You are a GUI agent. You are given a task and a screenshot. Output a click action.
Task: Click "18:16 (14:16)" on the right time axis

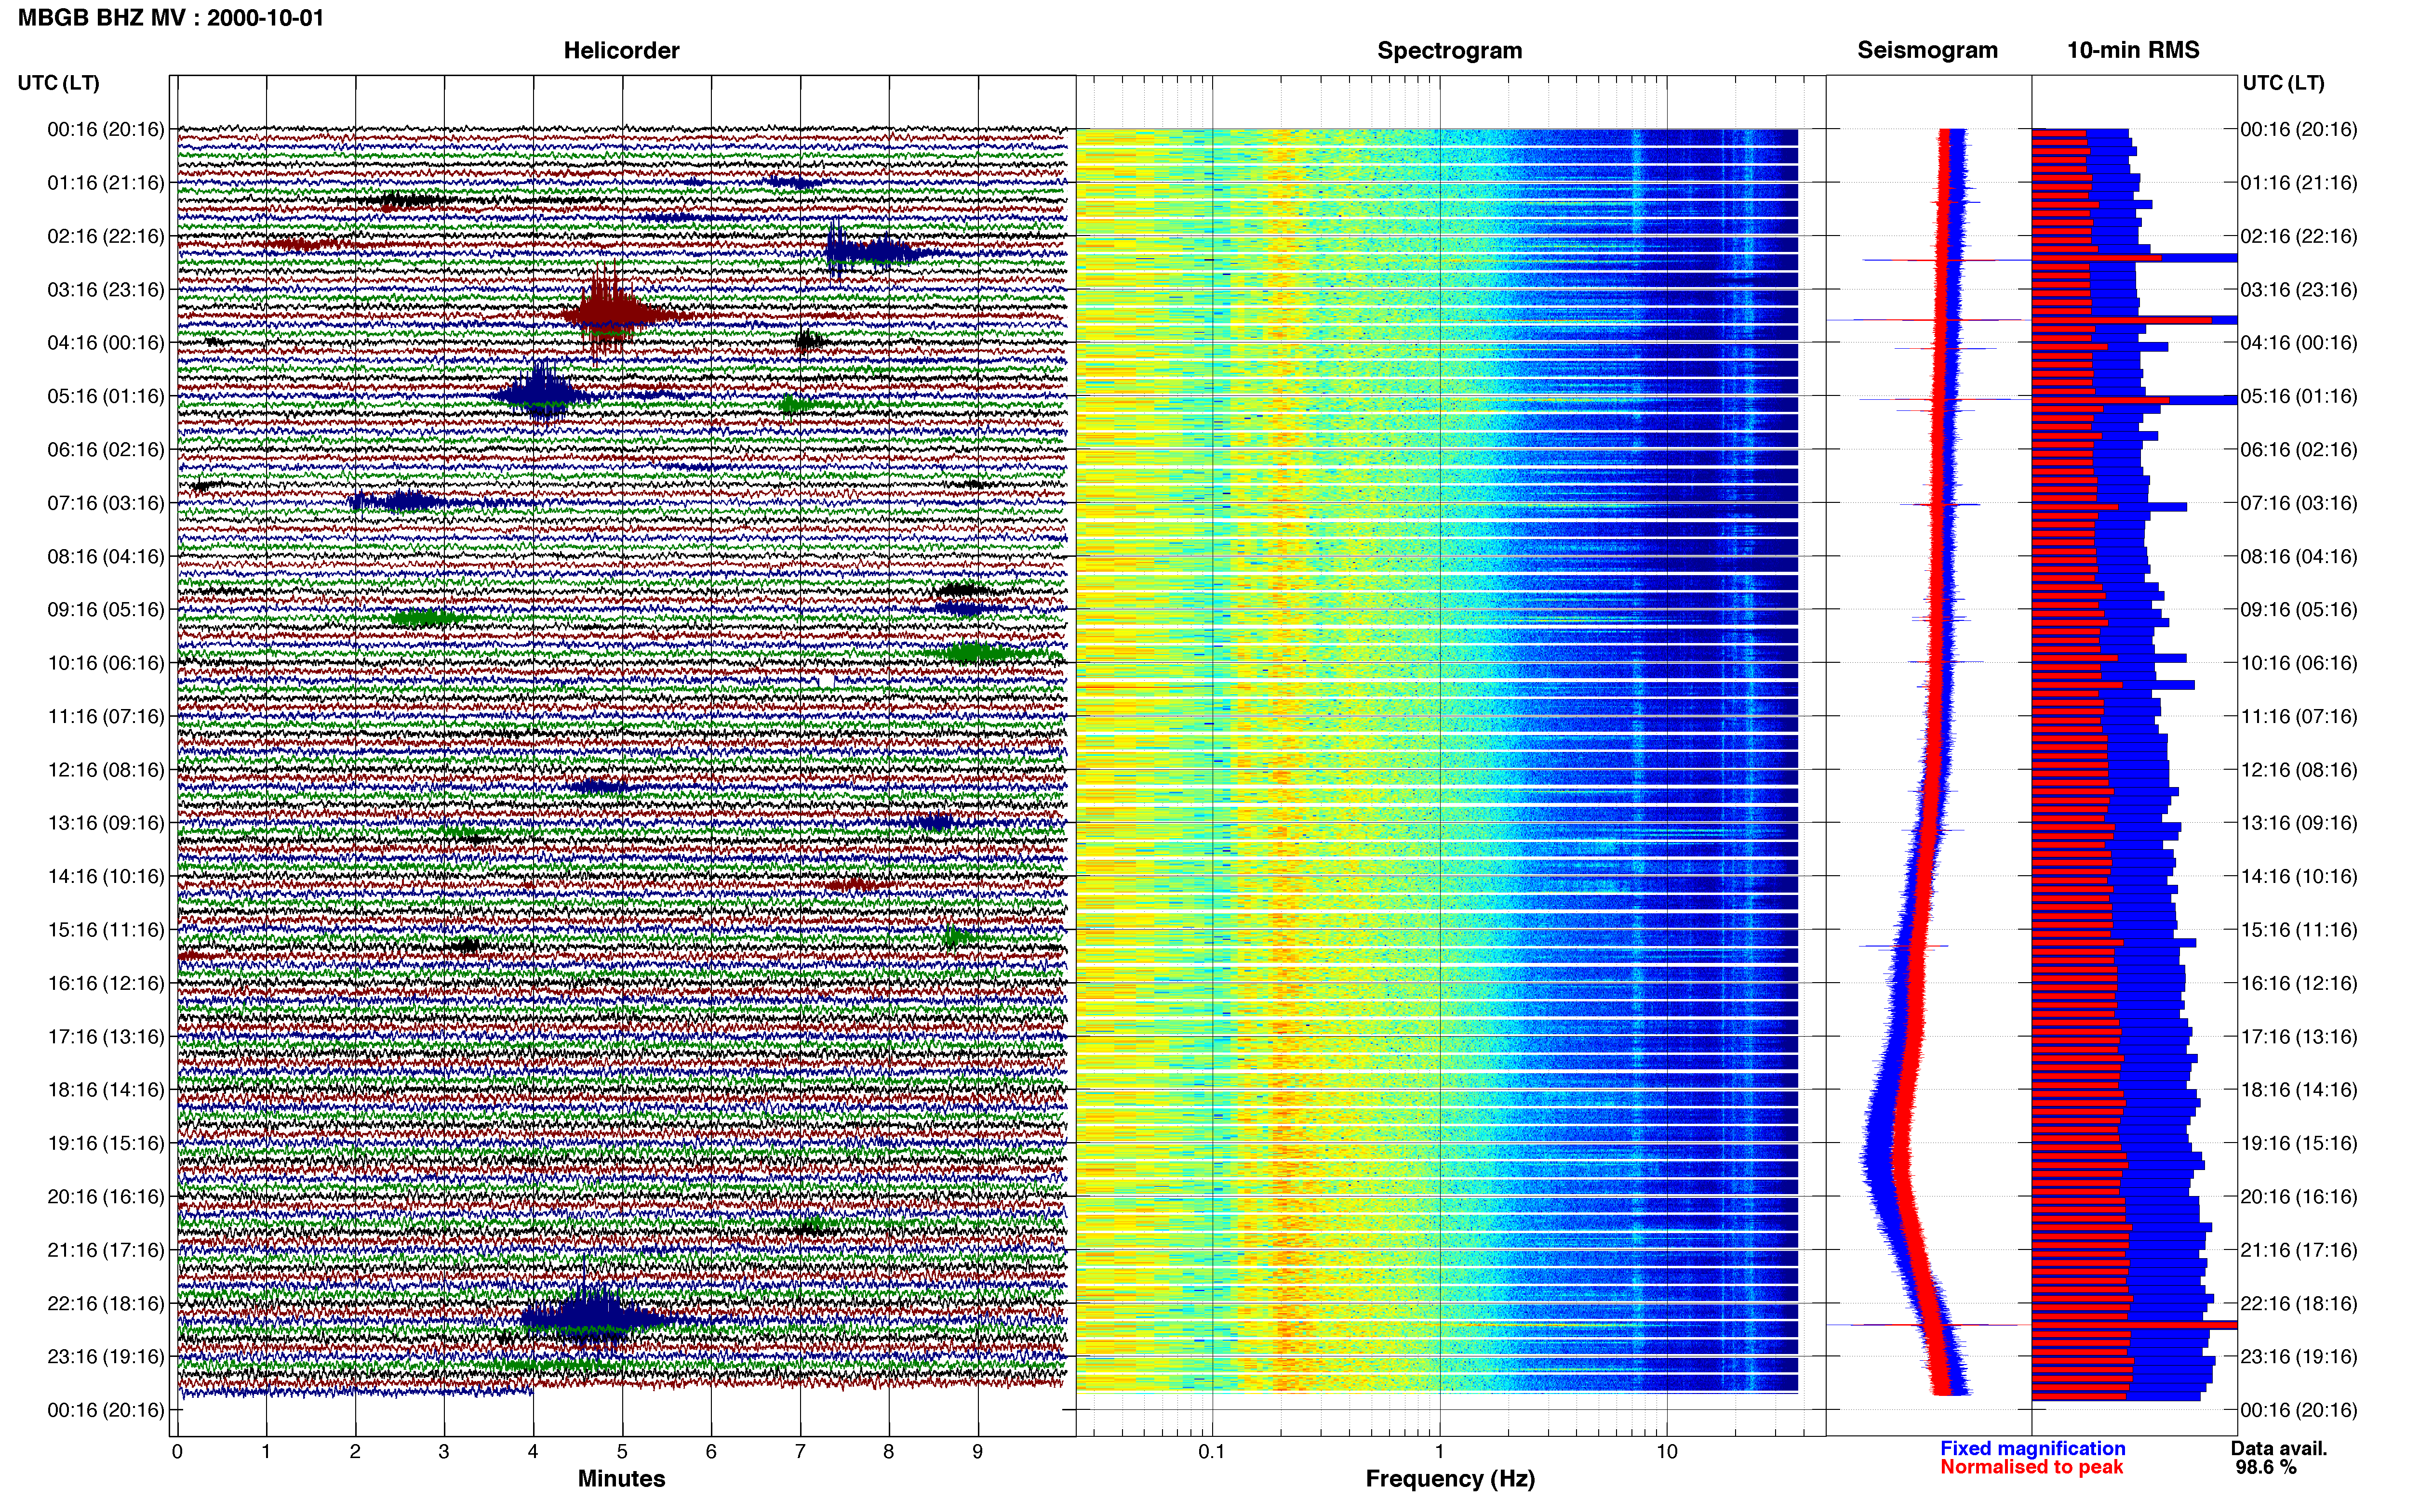click(2299, 1090)
